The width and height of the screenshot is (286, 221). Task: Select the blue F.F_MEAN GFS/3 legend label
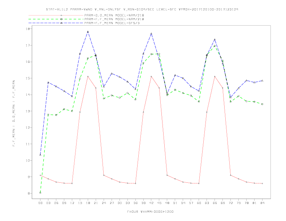tap(112, 23)
